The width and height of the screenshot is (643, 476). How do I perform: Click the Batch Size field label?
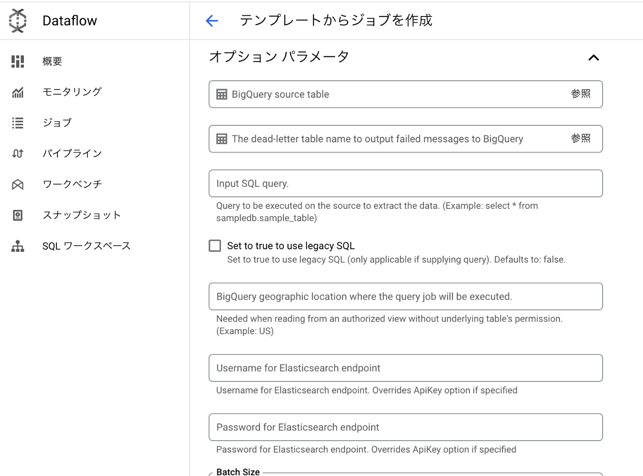coord(238,472)
